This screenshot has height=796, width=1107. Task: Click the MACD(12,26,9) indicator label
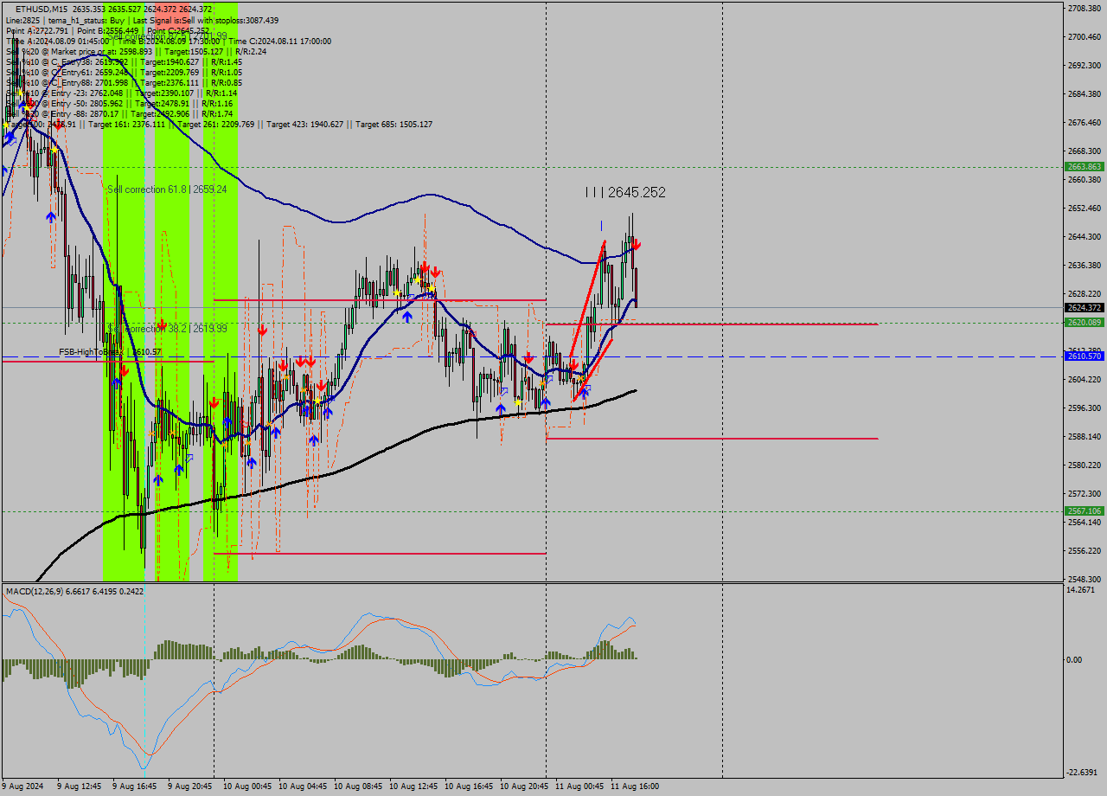tap(74, 592)
